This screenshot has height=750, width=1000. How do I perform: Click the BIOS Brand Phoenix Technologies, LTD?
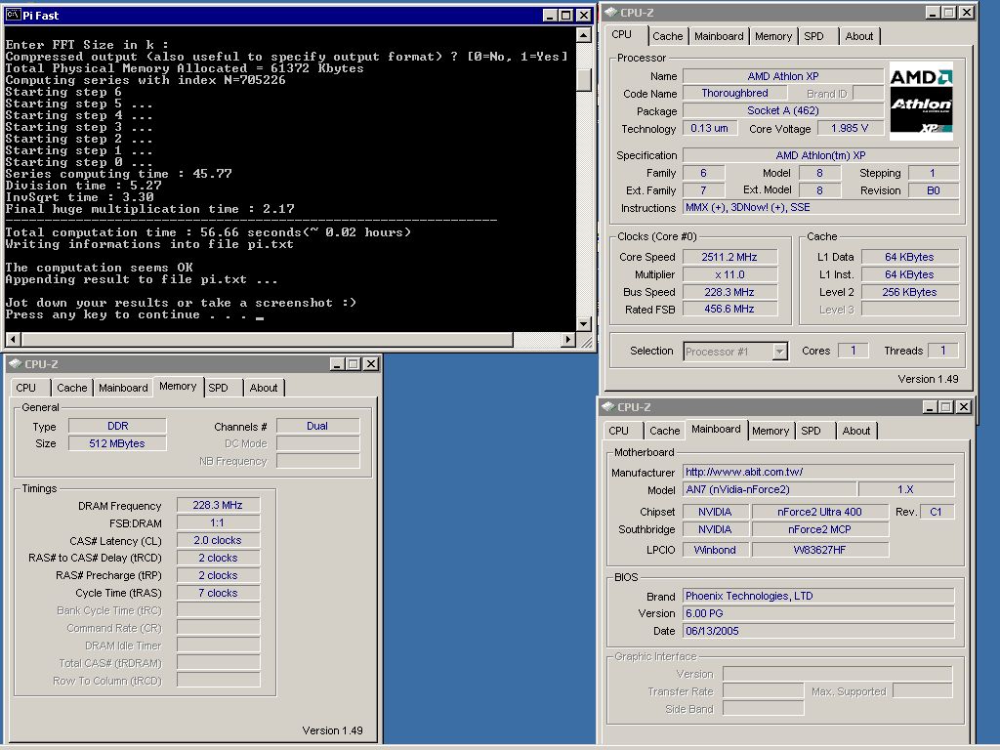pos(818,596)
